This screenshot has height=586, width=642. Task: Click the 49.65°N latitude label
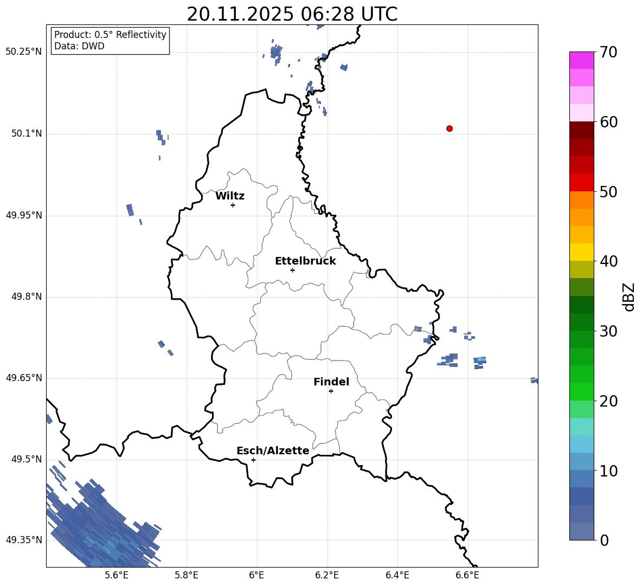(x=24, y=378)
